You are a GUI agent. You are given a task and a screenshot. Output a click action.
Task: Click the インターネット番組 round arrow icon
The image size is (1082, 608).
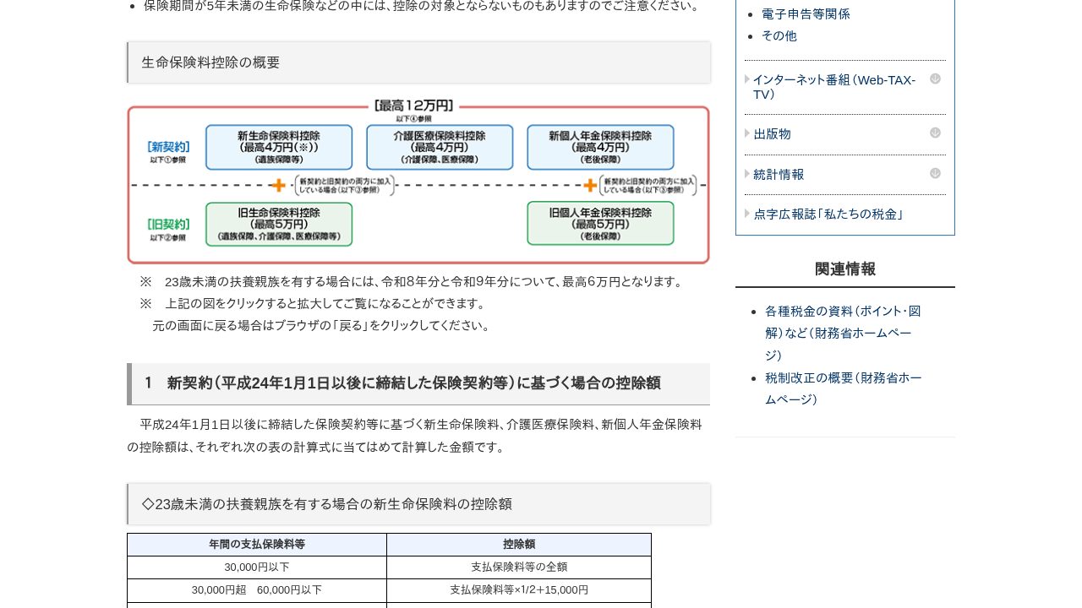click(935, 79)
